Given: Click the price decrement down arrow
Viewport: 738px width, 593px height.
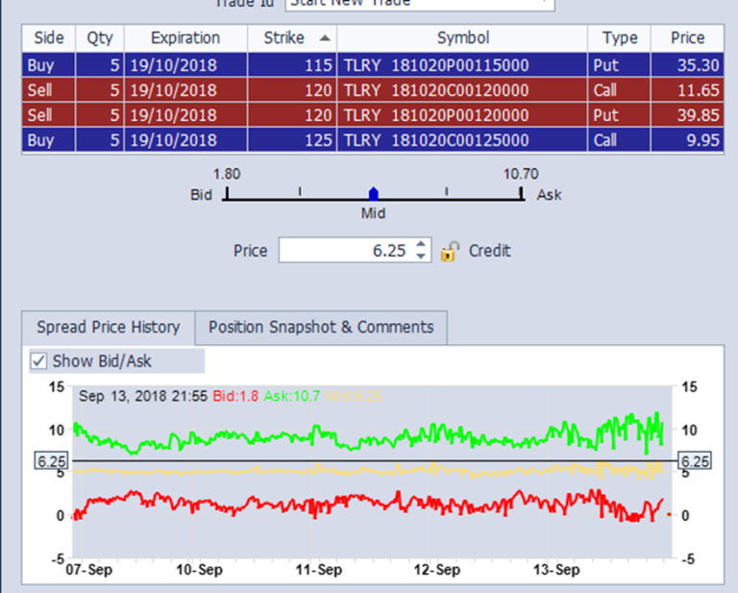Looking at the screenshot, I should click(421, 257).
